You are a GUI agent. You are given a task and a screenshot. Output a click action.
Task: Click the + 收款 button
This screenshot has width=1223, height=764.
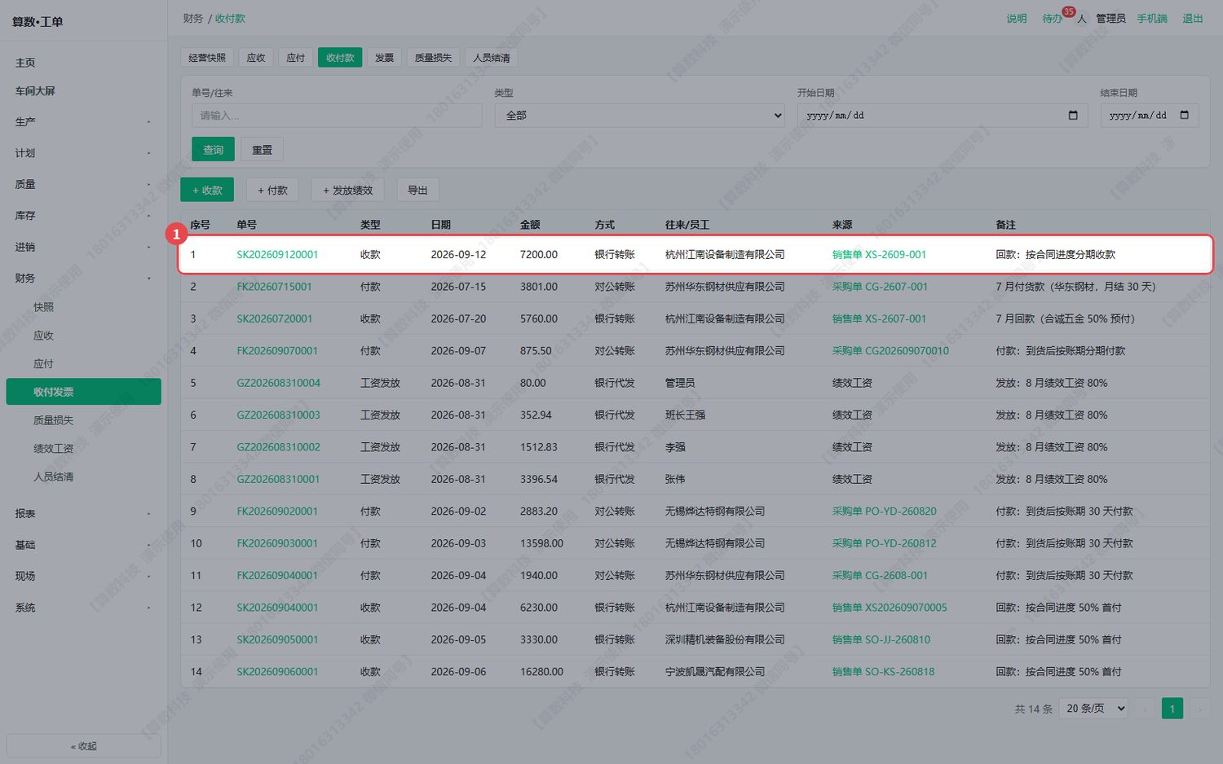[x=207, y=190]
